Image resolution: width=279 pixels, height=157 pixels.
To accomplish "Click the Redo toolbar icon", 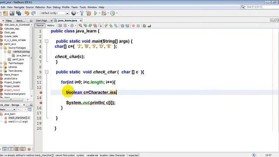I will click(34, 13).
